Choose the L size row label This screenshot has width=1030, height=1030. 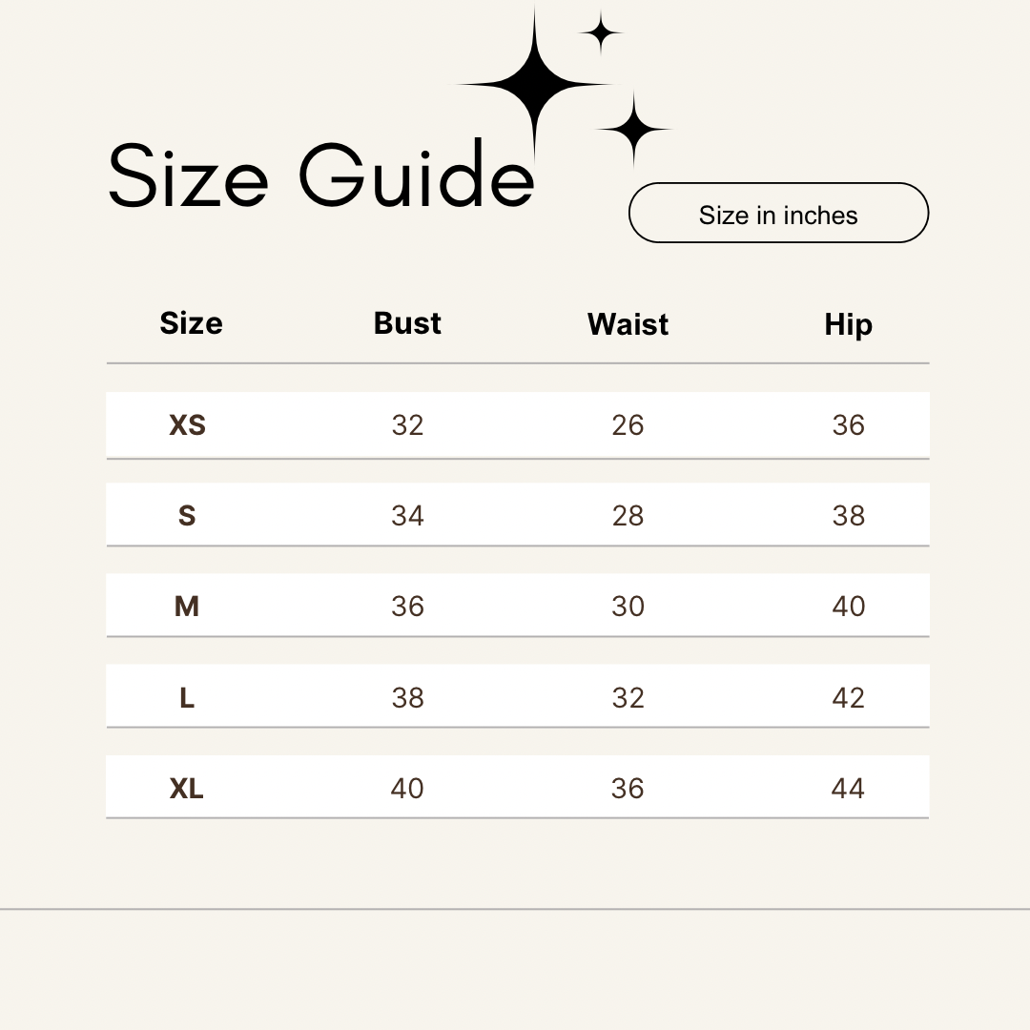tap(187, 697)
